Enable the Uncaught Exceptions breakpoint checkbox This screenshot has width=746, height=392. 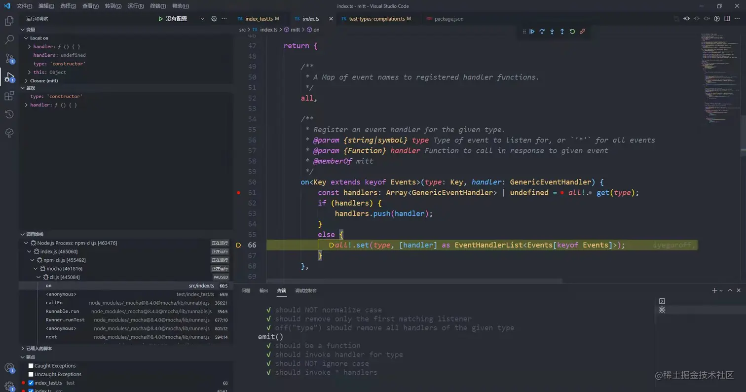coord(31,374)
